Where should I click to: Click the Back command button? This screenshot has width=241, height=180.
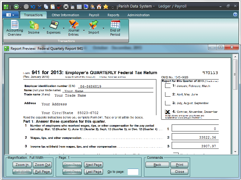click(157, 165)
